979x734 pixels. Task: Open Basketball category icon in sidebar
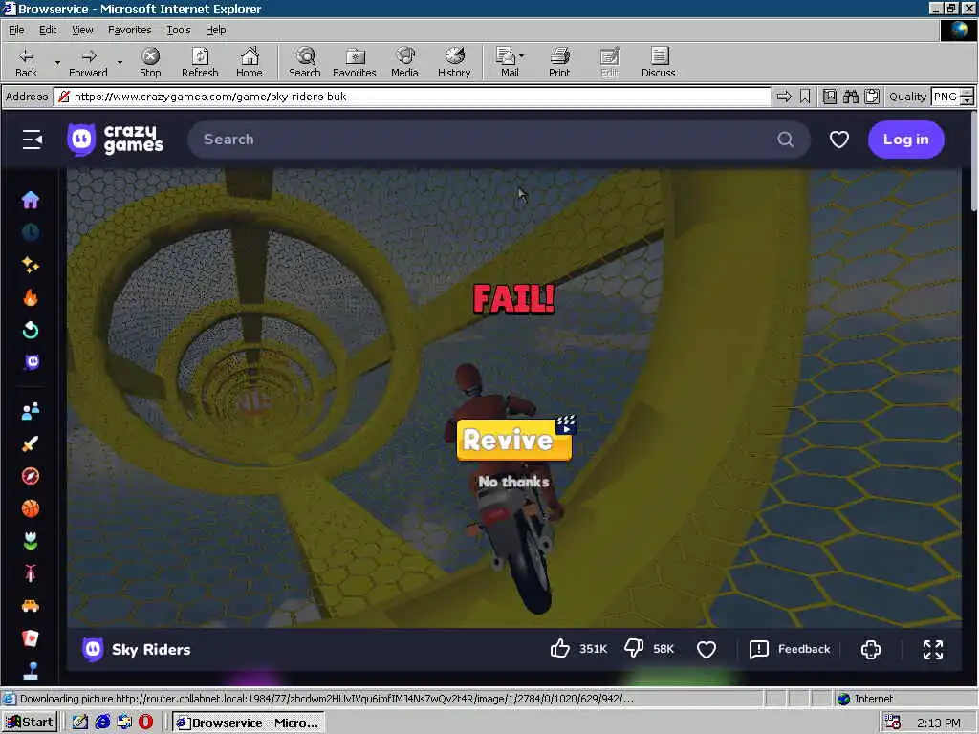click(31, 508)
